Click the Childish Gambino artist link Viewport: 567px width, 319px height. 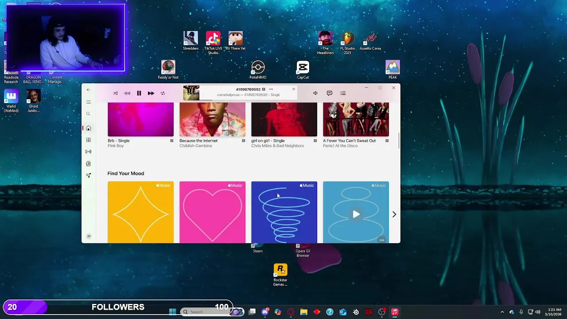pyautogui.click(x=196, y=146)
